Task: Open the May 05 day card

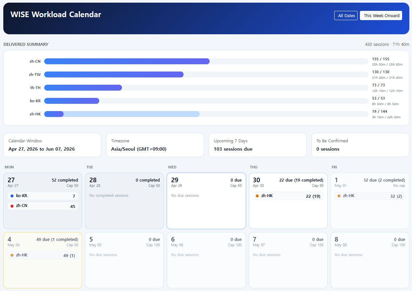Action: click(125, 260)
